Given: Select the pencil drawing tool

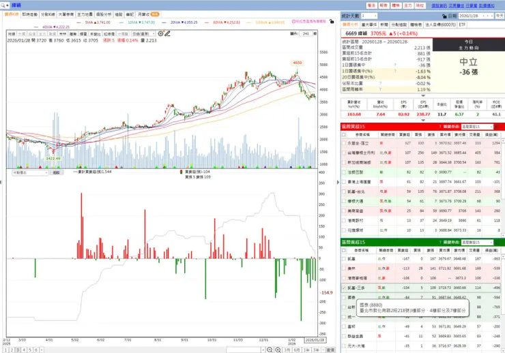Looking at the screenshot, I should point(167,33).
